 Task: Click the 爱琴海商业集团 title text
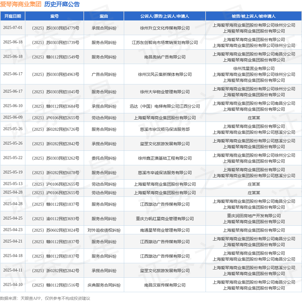(21, 4)
